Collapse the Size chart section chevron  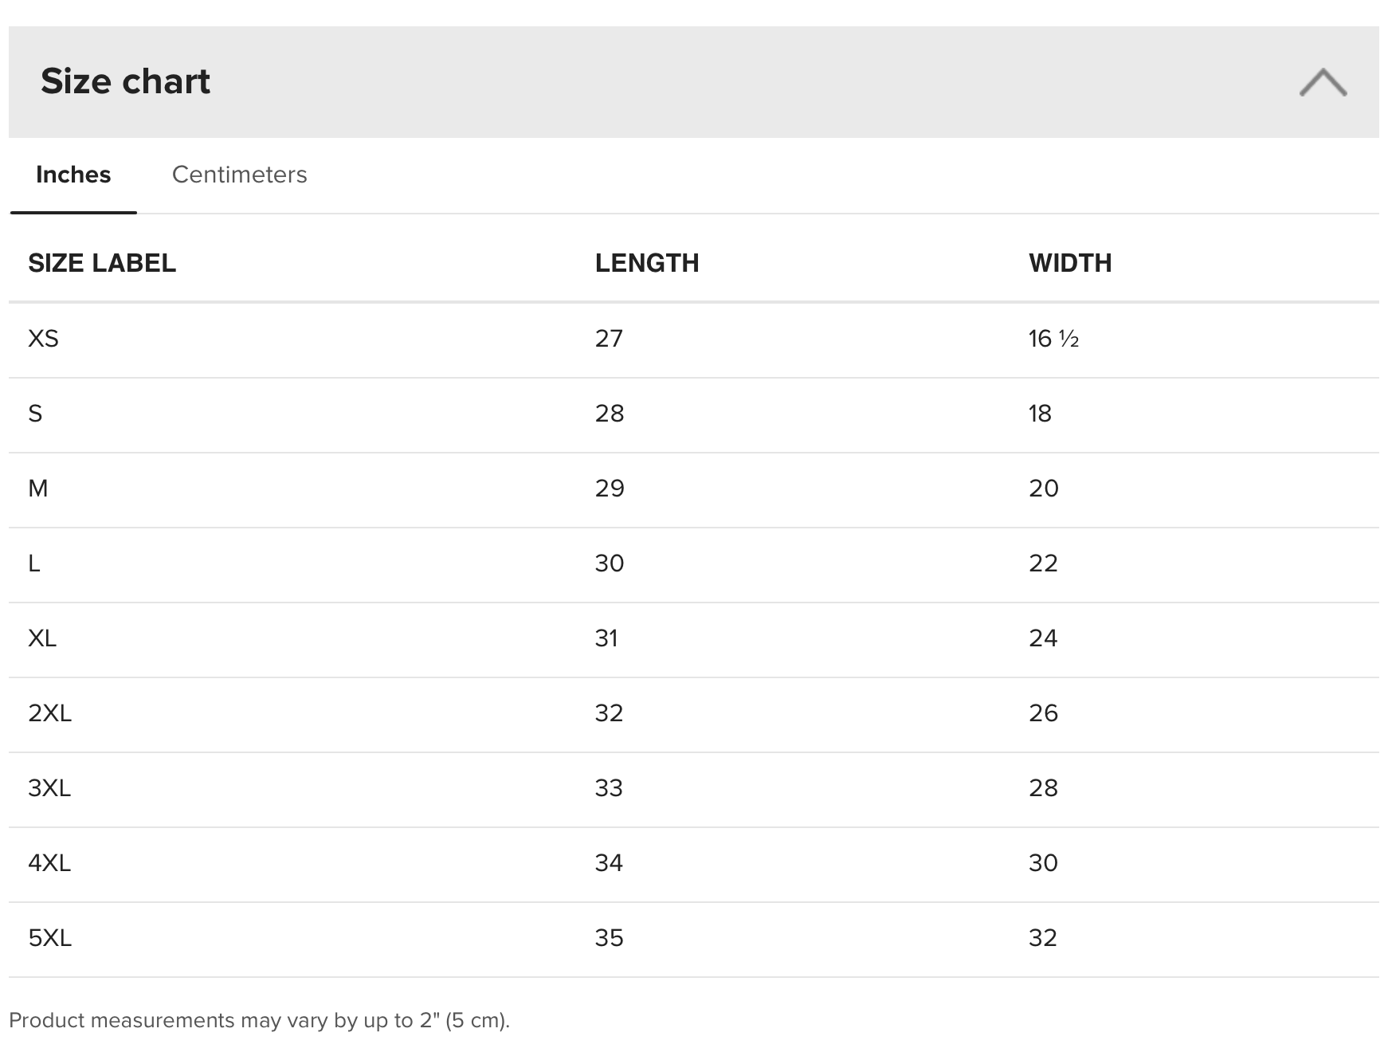pyautogui.click(x=1323, y=82)
